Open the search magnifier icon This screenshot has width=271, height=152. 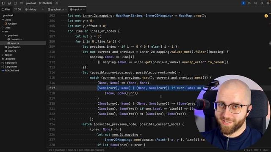[256, 3]
